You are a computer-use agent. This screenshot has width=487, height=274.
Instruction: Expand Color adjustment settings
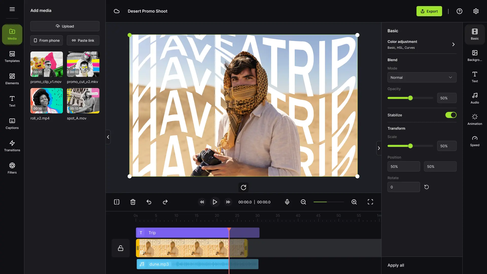[422, 44]
